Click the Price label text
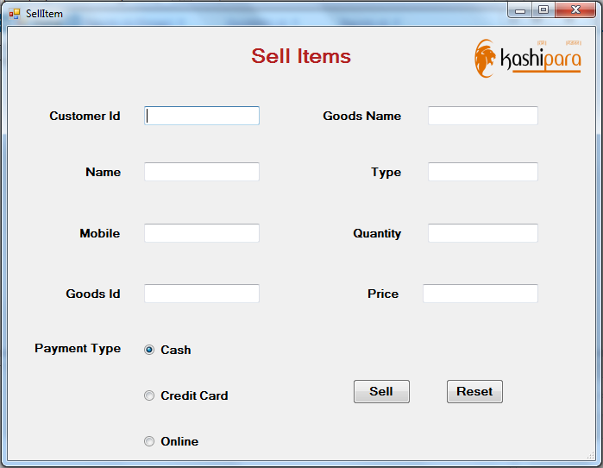Screen dimensions: 603x468 click(383, 294)
